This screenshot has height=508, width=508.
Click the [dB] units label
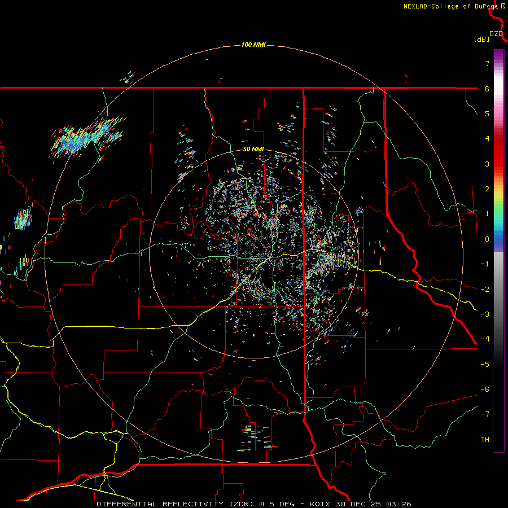tap(481, 39)
